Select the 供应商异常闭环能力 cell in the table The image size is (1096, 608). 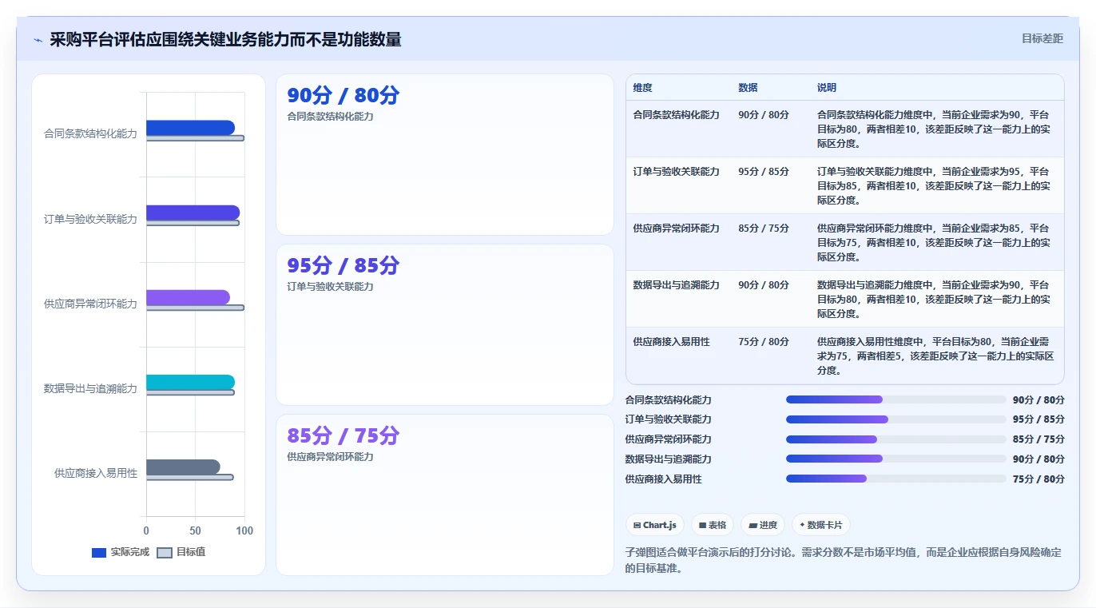point(677,228)
